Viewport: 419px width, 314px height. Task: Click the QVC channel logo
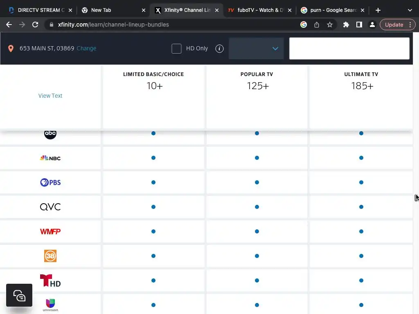click(x=50, y=207)
